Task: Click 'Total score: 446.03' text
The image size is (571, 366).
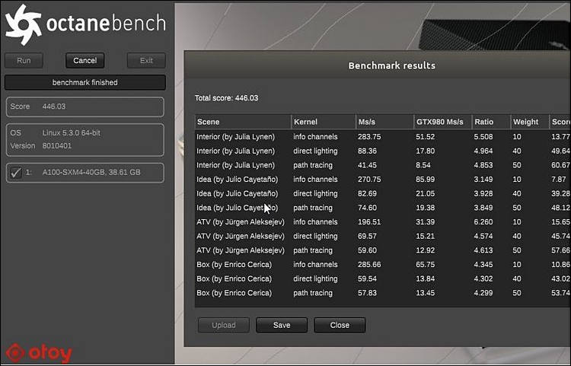Action: point(226,98)
